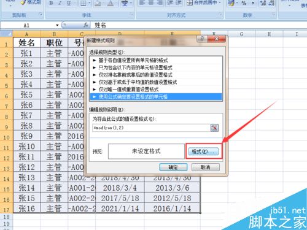Click the formula input field =mod(row(),2)
This screenshot has width=307, height=230.
click(151, 128)
